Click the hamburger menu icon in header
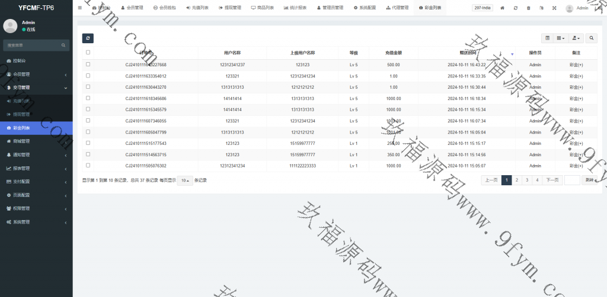The image size is (607, 297). click(80, 8)
